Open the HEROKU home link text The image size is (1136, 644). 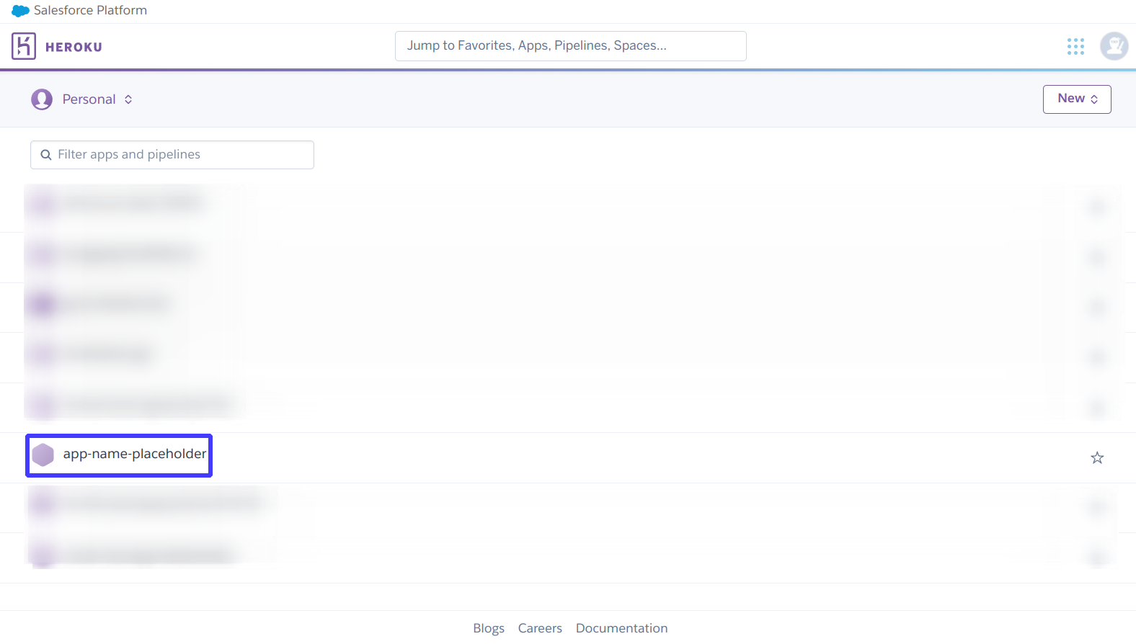point(74,47)
